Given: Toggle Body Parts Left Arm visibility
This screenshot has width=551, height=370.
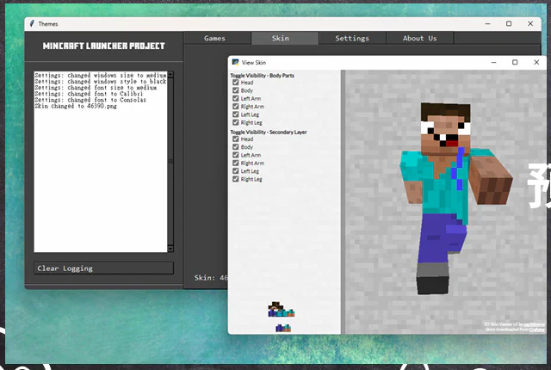Looking at the screenshot, I should coord(236,99).
